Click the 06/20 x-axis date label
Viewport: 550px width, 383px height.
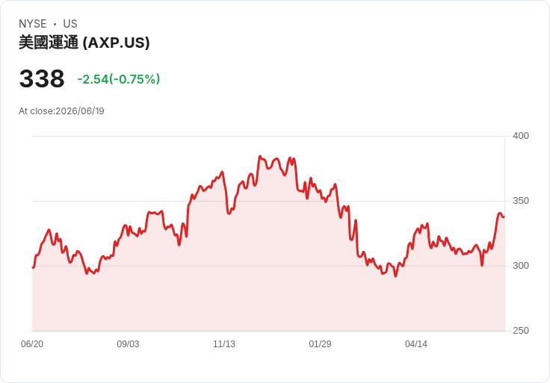point(32,344)
